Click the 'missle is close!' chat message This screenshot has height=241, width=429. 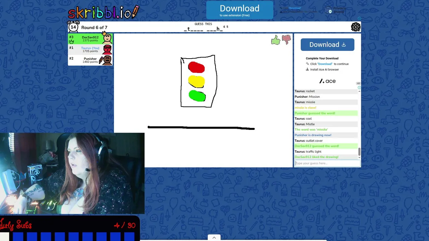point(305,108)
